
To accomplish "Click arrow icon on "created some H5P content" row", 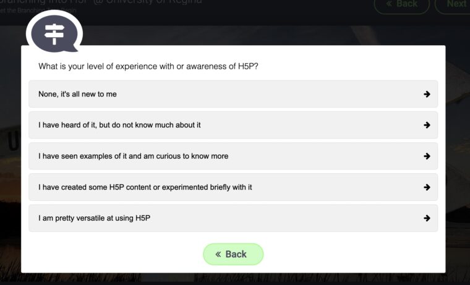I will (427, 187).
